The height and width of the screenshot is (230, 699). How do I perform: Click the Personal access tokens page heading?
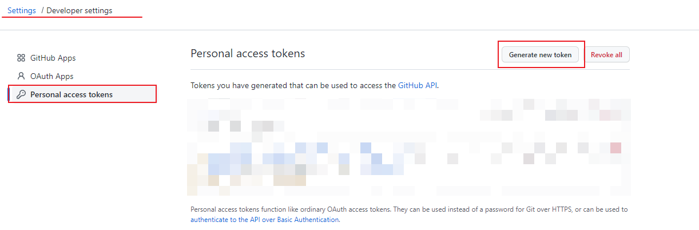point(248,53)
